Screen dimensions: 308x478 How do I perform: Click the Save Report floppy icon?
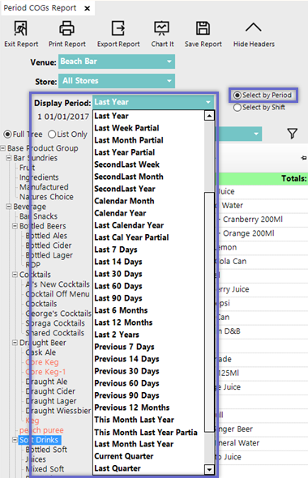(x=203, y=28)
